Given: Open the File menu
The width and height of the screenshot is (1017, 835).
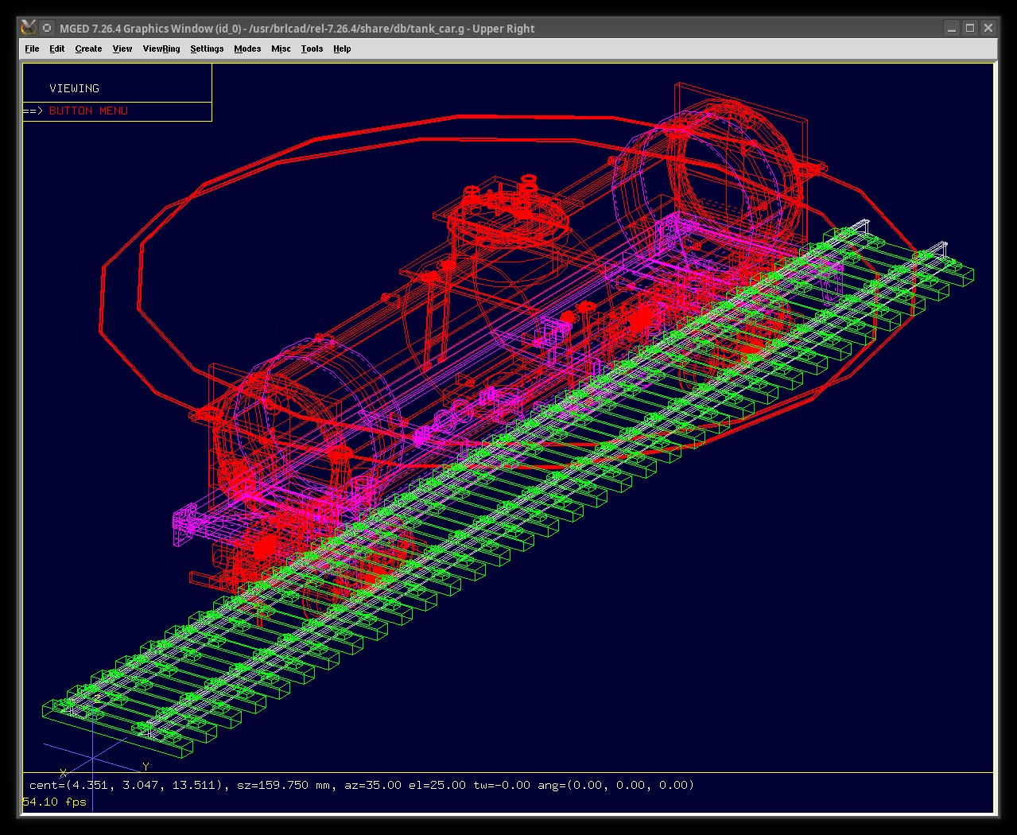Looking at the screenshot, I should pyautogui.click(x=32, y=49).
